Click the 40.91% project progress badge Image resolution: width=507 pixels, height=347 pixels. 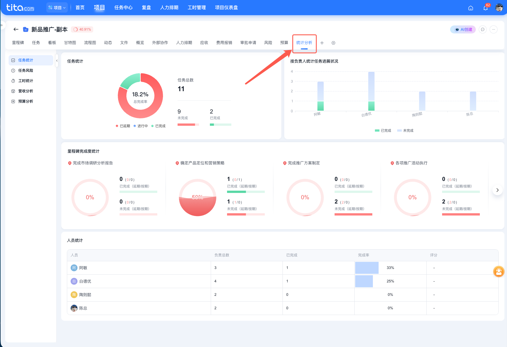pos(82,29)
